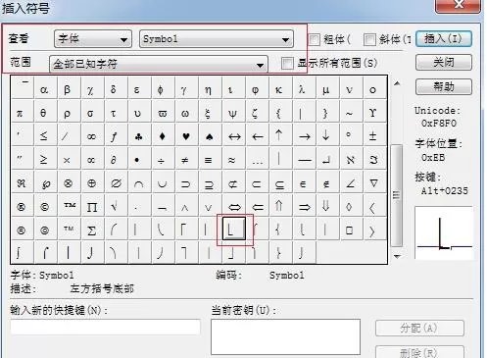The width and height of the screenshot is (487, 358).
Task: Click the 删除 delete button
Action: pos(419,352)
